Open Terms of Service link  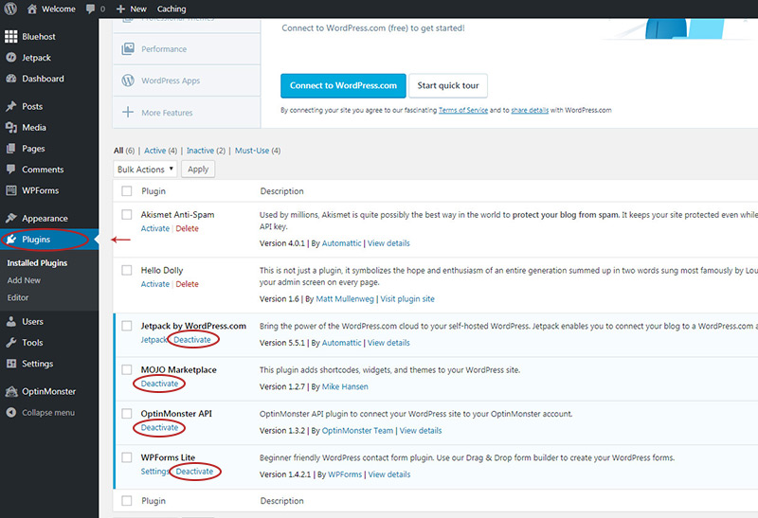(463, 110)
